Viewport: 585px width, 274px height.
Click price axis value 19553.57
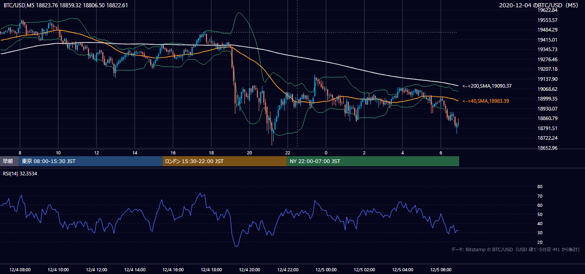[x=547, y=20]
